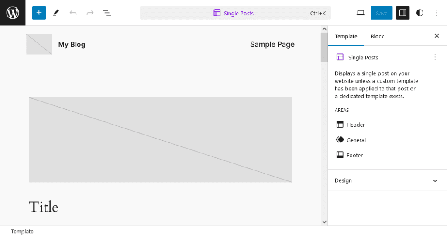Image resolution: width=447 pixels, height=236 pixels.
Task: Switch to the Template tab
Action: pos(346,36)
